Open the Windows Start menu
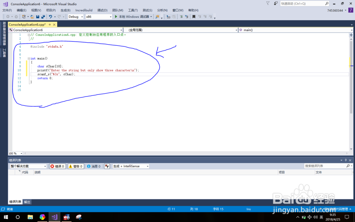The height and width of the screenshot is (222, 355). pos(6,217)
